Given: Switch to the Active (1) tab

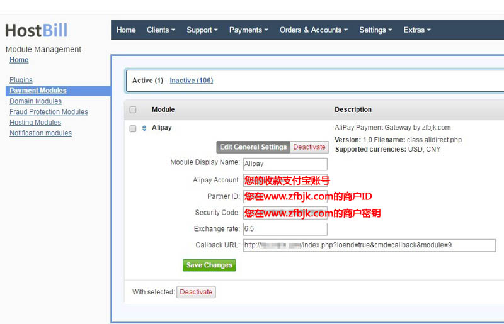Looking at the screenshot, I should [147, 81].
